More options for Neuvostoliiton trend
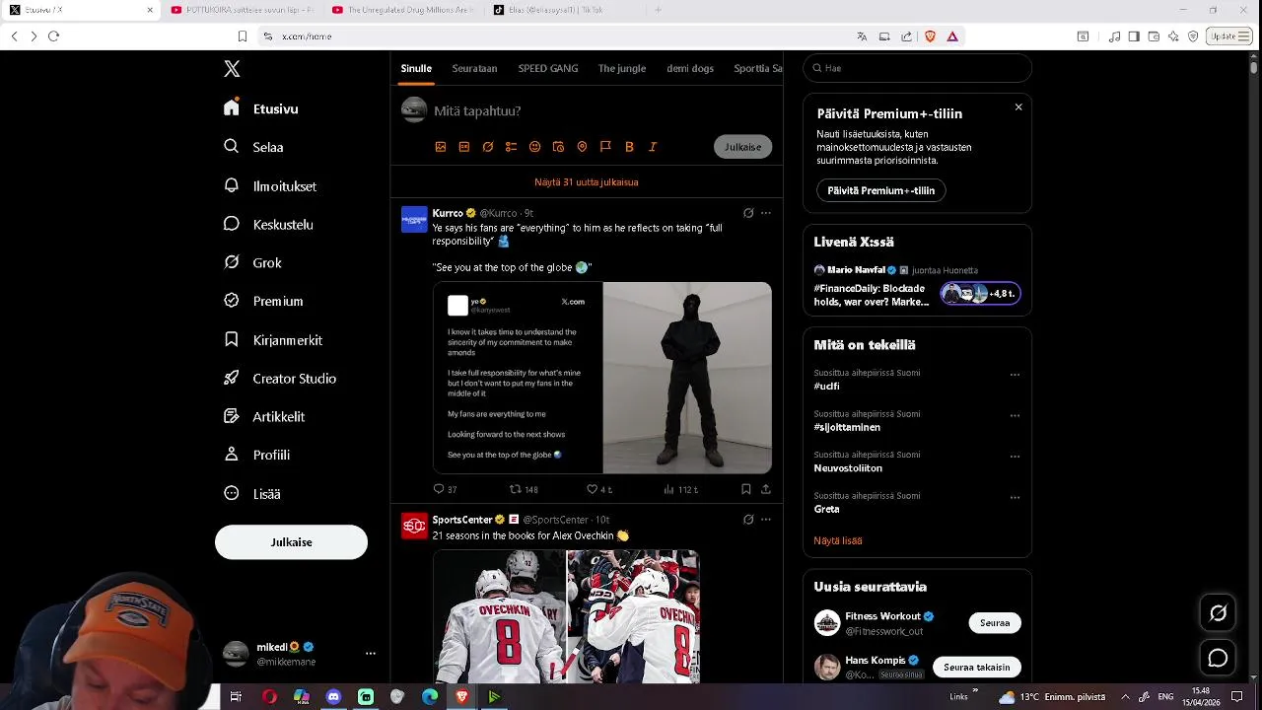The image size is (1262, 710). pyautogui.click(x=1015, y=457)
